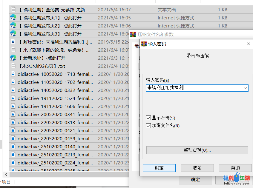Viewport: 253px width, 188px height.
Task: Select the file didiactive_25102020_0213
Action: coord(55,155)
